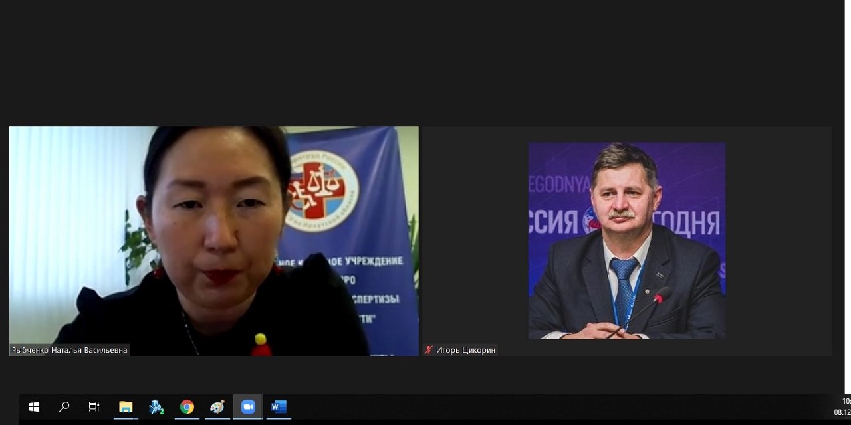This screenshot has width=851, height=425.
Task: Open Task View from the taskbar
Action: click(x=94, y=407)
